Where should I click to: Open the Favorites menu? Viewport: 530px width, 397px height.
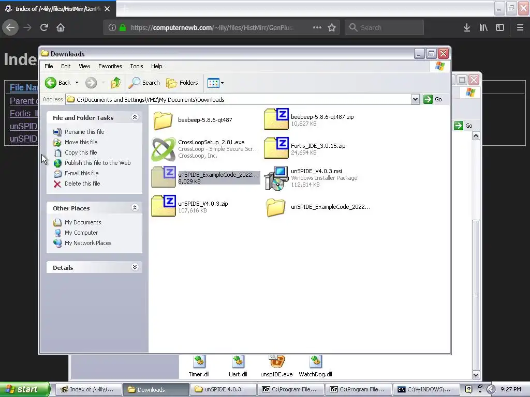110,66
